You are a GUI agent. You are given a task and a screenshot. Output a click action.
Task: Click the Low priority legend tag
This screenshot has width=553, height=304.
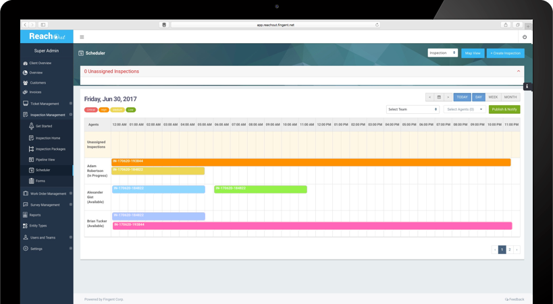(131, 110)
